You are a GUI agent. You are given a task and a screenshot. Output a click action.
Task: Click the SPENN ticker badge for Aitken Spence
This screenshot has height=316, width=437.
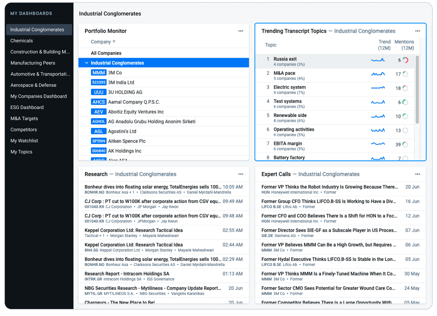coord(98,141)
